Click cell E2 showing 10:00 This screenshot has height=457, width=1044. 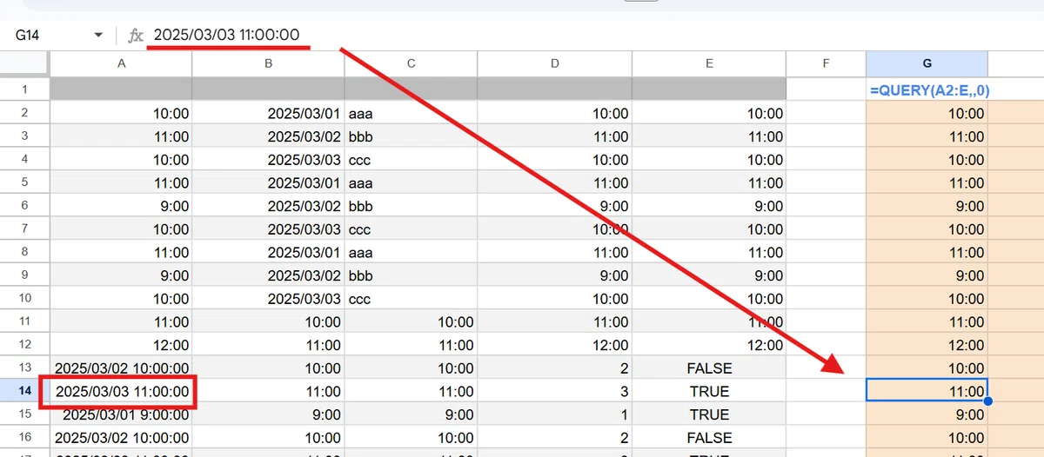click(709, 113)
